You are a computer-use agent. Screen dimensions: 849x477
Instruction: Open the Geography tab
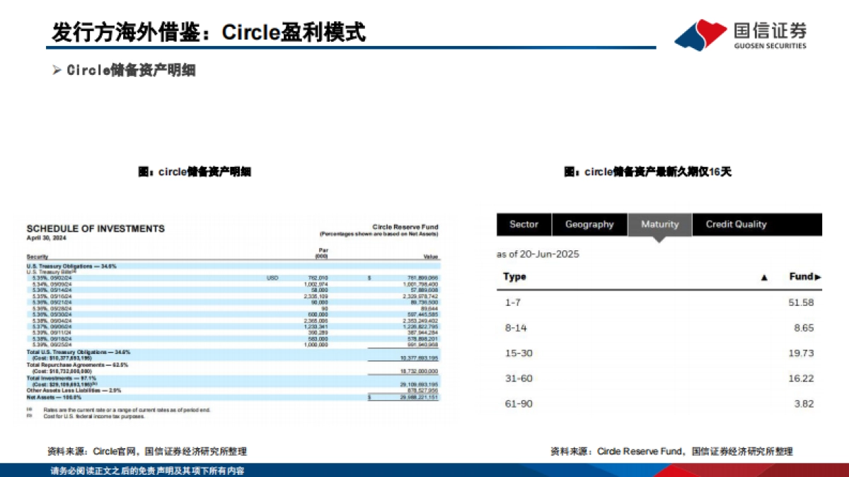(x=589, y=224)
